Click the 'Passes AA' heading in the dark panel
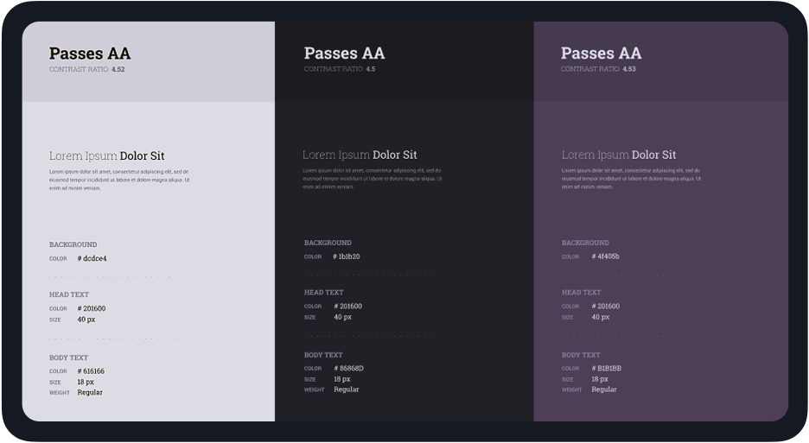Image resolution: width=809 pixels, height=443 pixels. pyautogui.click(x=344, y=54)
